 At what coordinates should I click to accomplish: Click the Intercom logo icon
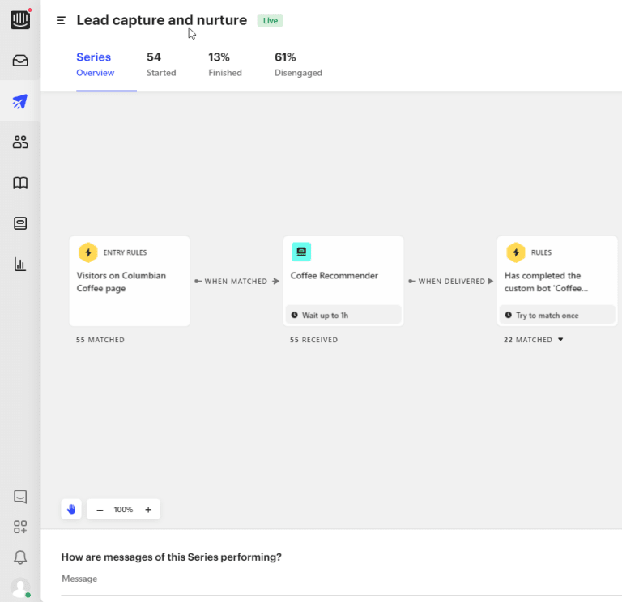(20, 19)
